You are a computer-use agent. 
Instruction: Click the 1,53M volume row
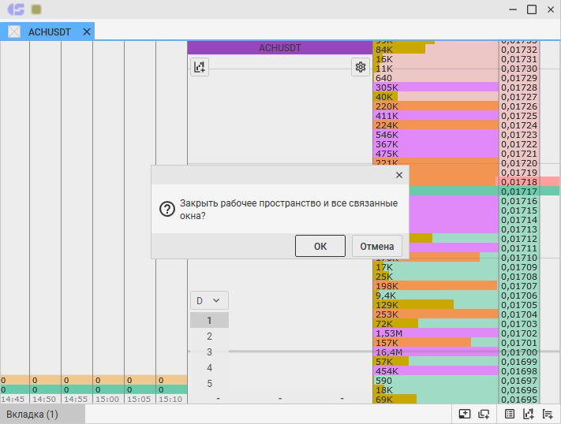(x=436, y=333)
